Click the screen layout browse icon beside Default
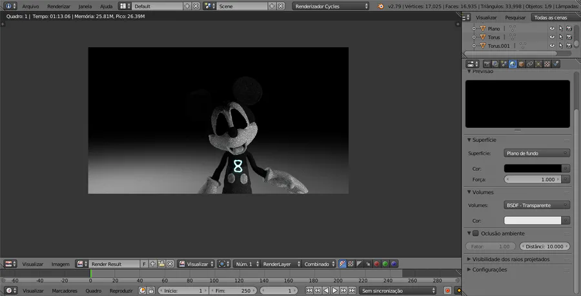 (125, 6)
